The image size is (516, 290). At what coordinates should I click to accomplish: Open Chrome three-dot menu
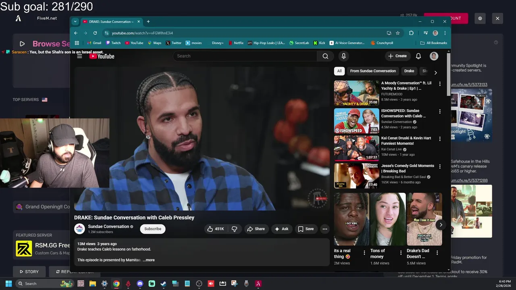[x=445, y=33]
